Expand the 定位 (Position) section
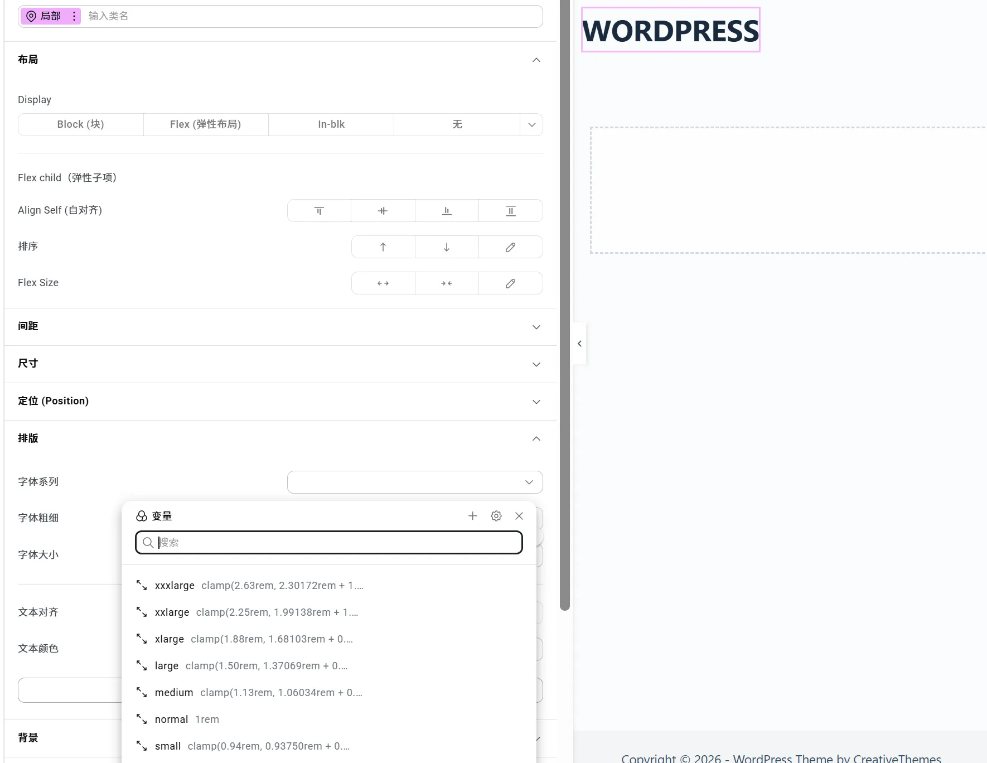This screenshot has width=987, height=763. click(x=280, y=402)
